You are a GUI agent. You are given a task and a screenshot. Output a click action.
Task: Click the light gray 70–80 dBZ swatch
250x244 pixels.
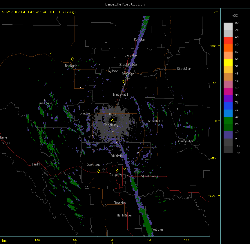228,26
